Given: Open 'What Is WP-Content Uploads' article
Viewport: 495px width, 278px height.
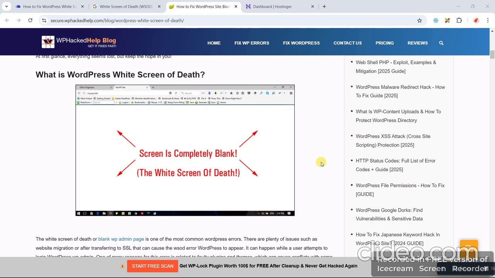Looking at the screenshot, I should click(398, 116).
